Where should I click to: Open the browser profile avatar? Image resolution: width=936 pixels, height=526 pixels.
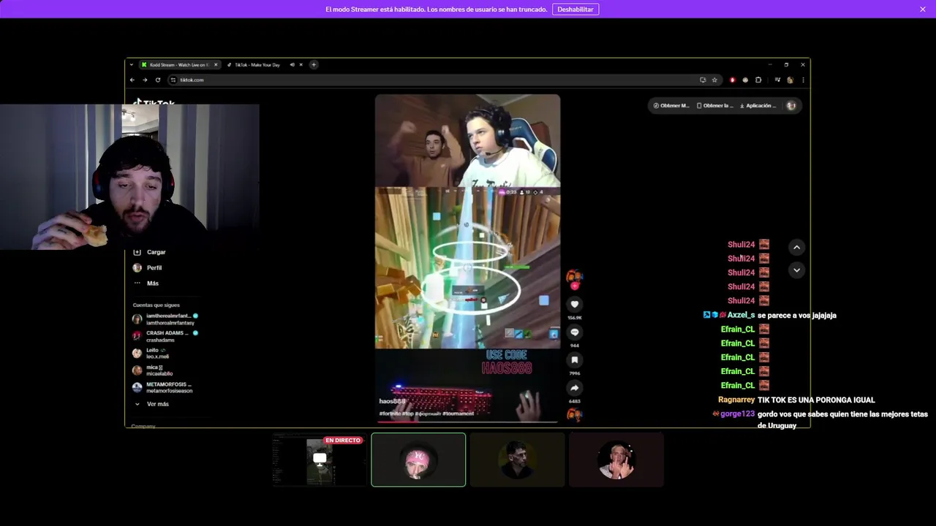[x=790, y=80]
